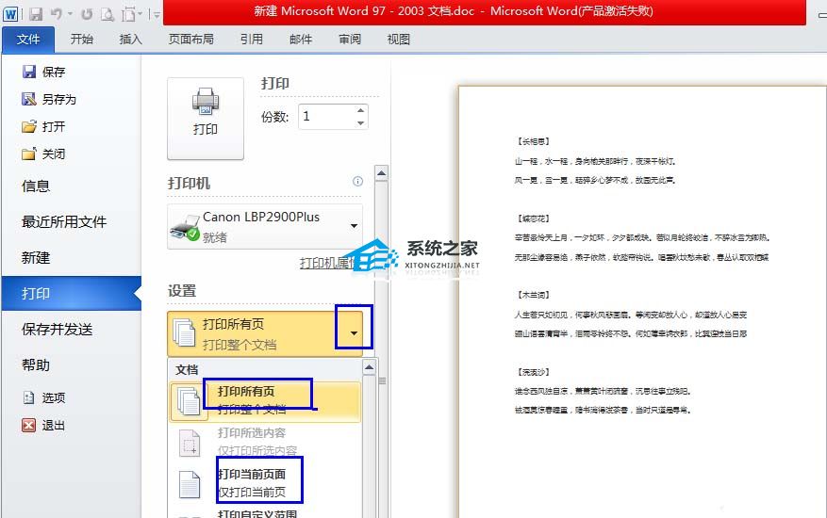Viewport: 827px width, 518px height.
Task: Open the 打印机属性 link
Action: (x=324, y=263)
